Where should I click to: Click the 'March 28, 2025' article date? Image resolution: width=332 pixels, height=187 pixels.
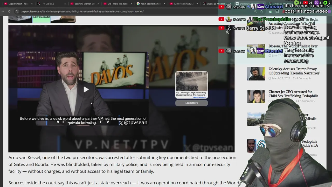point(281,78)
